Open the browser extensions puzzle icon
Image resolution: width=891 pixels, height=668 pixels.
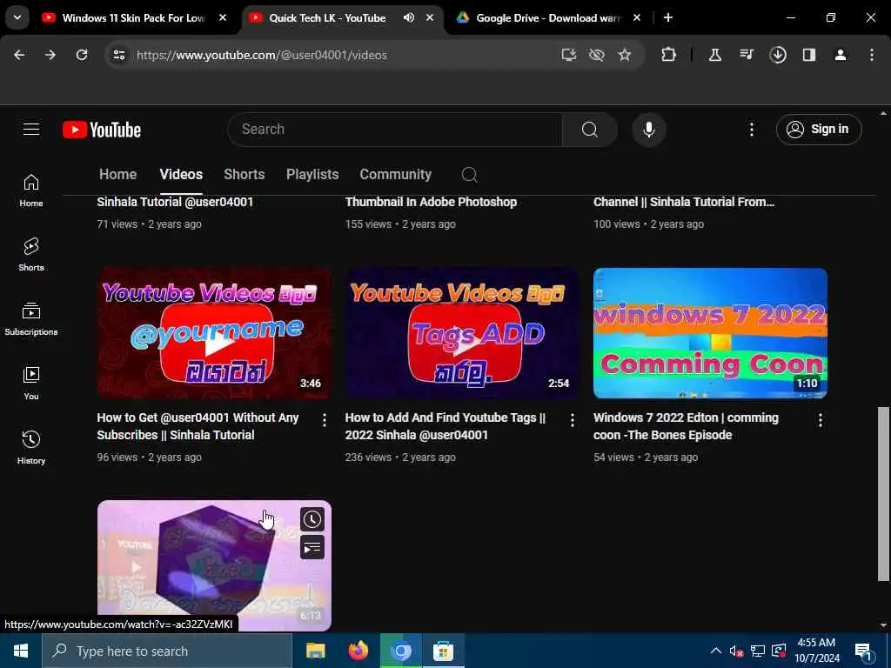pos(669,55)
